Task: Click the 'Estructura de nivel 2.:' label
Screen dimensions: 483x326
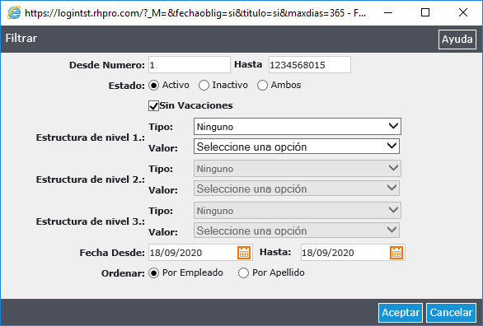Action: (x=91, y=179)
